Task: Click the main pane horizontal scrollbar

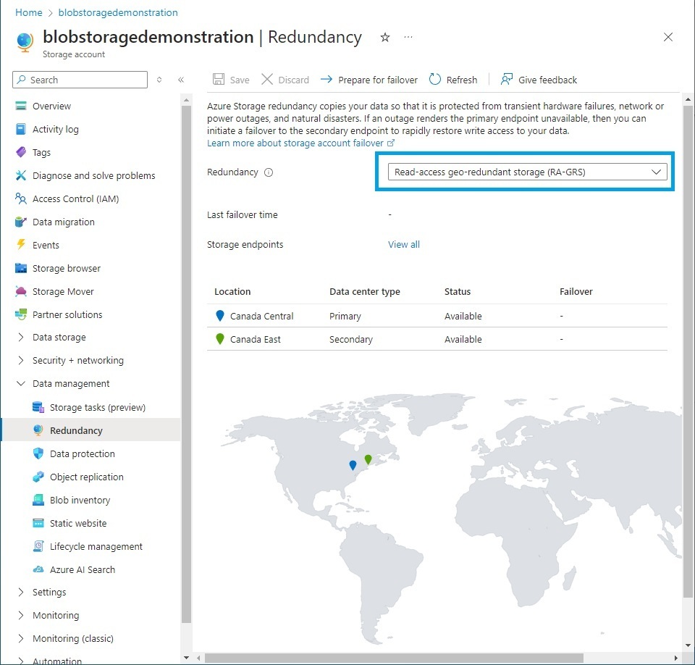Action: pyautogui.click(x=394, y=658)
